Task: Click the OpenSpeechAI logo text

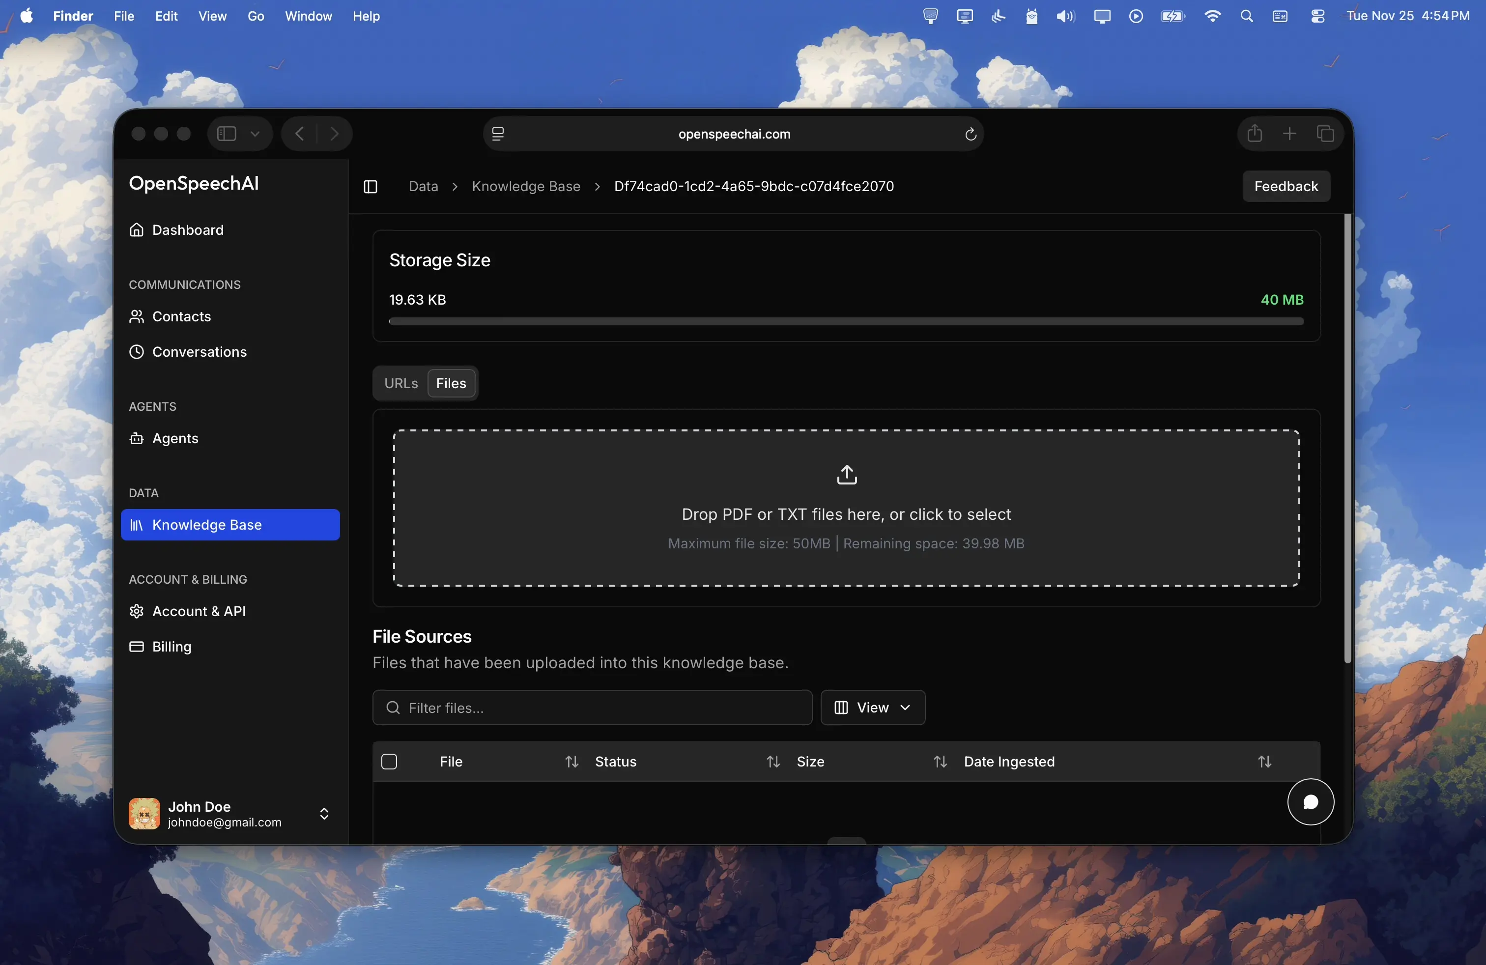Action: click(x=194, y=183)
